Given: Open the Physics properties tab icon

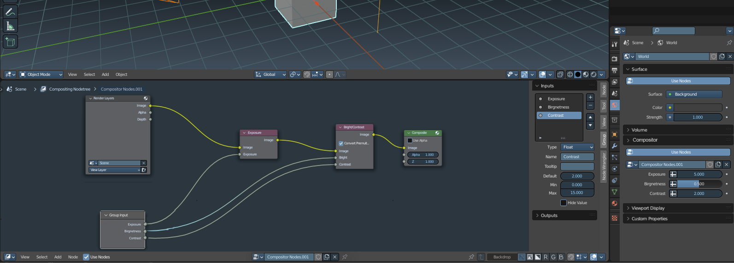Looking at the screenshot, I should (615, 169).
